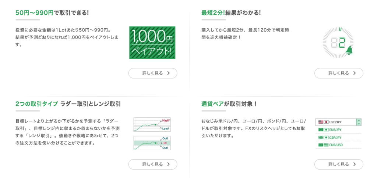Choose the EUR/JPY currency pair row
Screen dimensions: 377x178
[x=339, y=130]
